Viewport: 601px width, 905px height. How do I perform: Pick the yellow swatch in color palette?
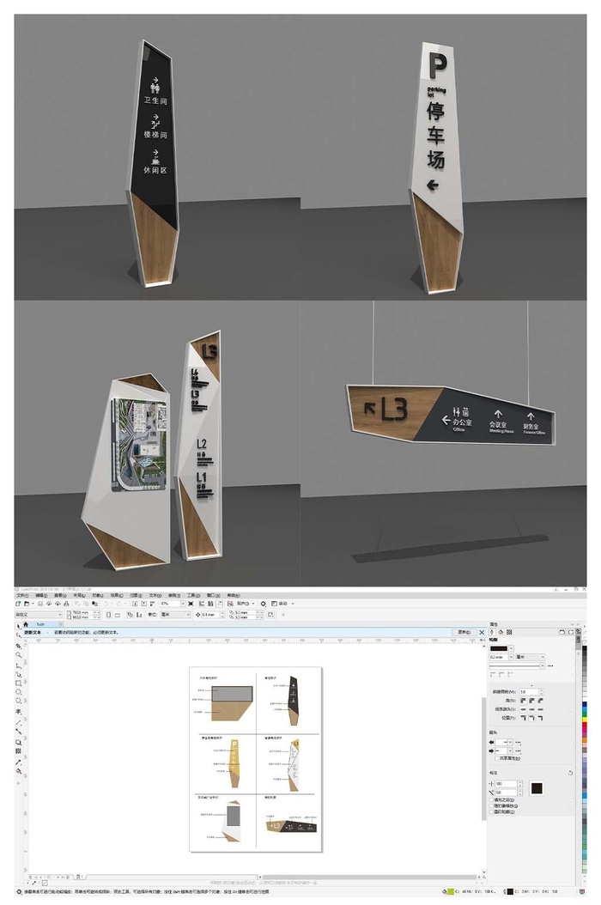coord(584,720)
